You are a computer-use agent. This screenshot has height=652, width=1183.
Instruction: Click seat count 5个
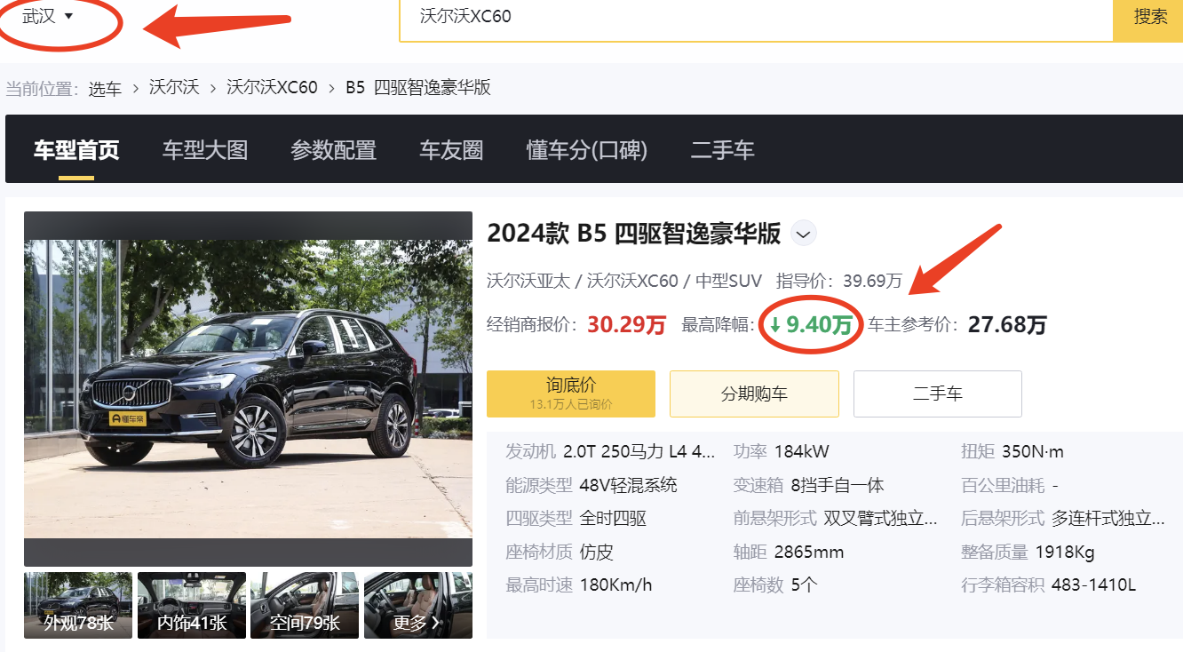pyautogui.click(x=804, y=584)
